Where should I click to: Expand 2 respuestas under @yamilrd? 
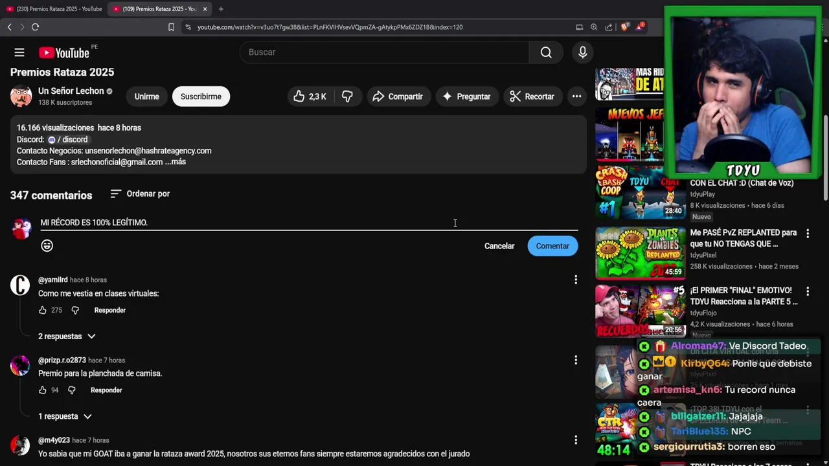coord(67,337)
